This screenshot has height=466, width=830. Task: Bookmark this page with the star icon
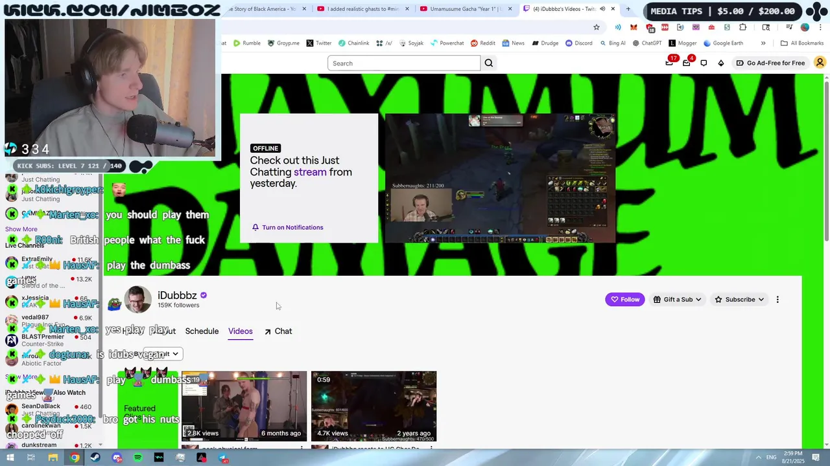pos(597,27)
